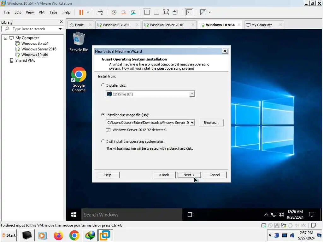Click the sound card status icon

coord(297,225)
